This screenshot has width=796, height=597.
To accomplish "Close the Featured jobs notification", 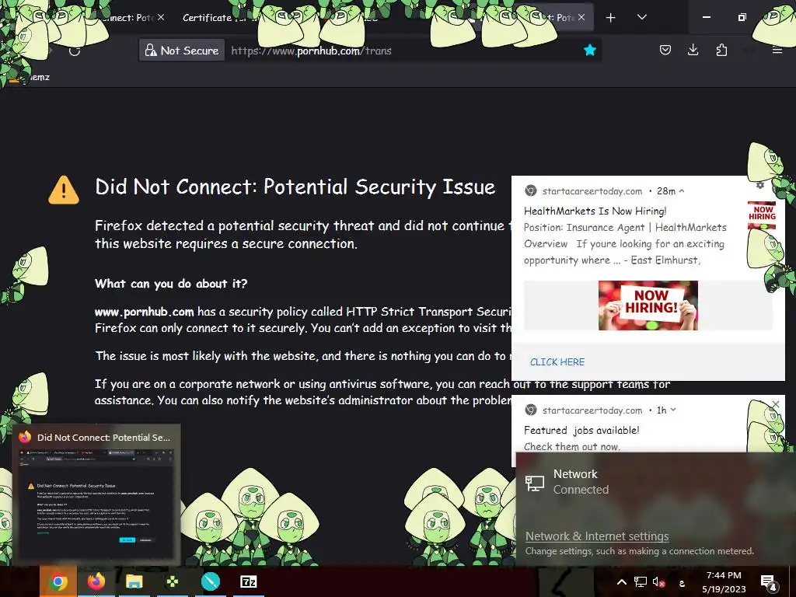I will pos(776,404).
